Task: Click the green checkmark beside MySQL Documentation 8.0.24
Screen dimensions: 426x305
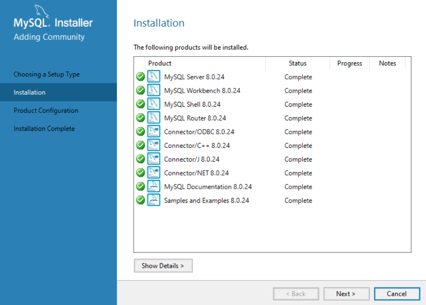Action: click(x=140, y=187)
